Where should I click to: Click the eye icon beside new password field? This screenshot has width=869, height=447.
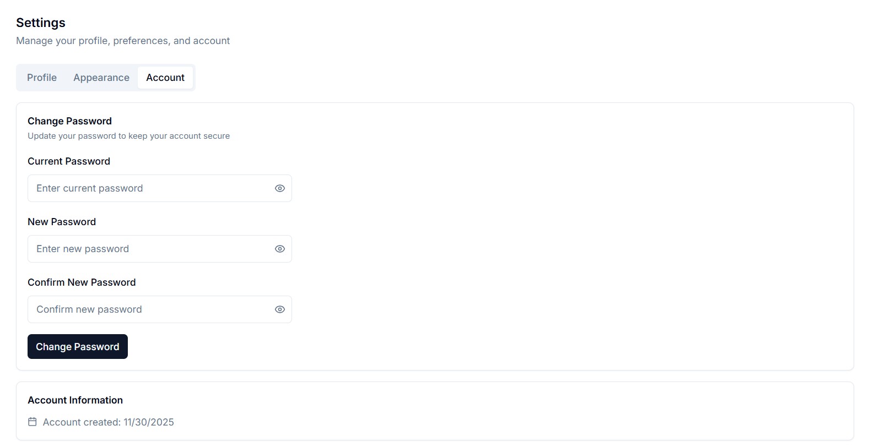280,248
